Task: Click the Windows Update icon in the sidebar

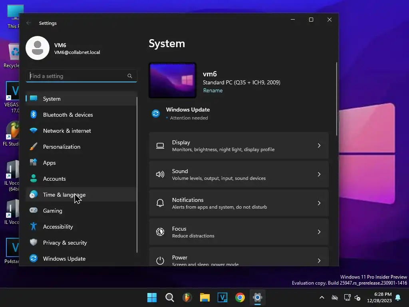Action: [x=34, y=258]
